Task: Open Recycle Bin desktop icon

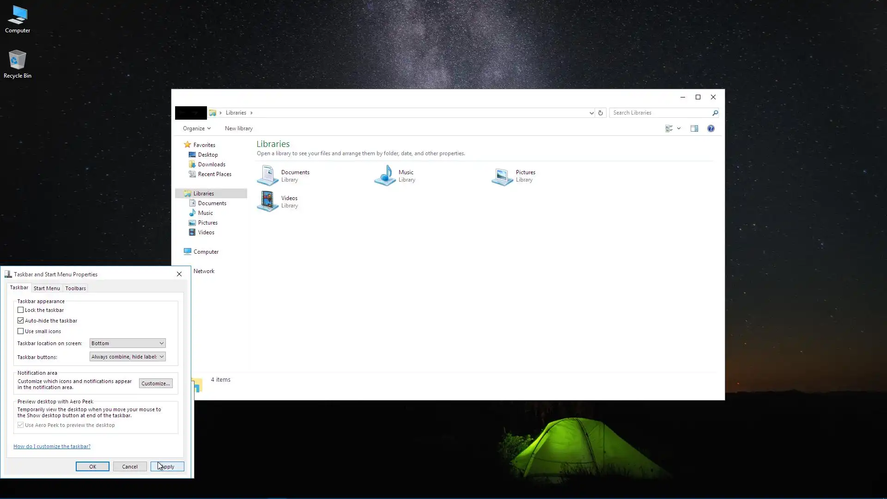Action: [x=18, y=64]
